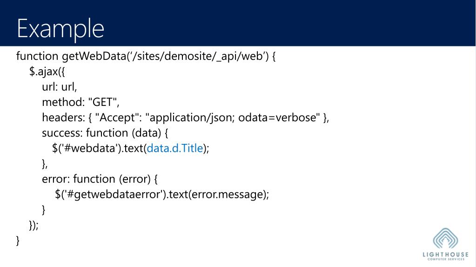Image resolution: width=476 pixels, height=267 pixels.
Task: Click the Lighthouse Computer Services logo icon
Action: tap(445, 239)
